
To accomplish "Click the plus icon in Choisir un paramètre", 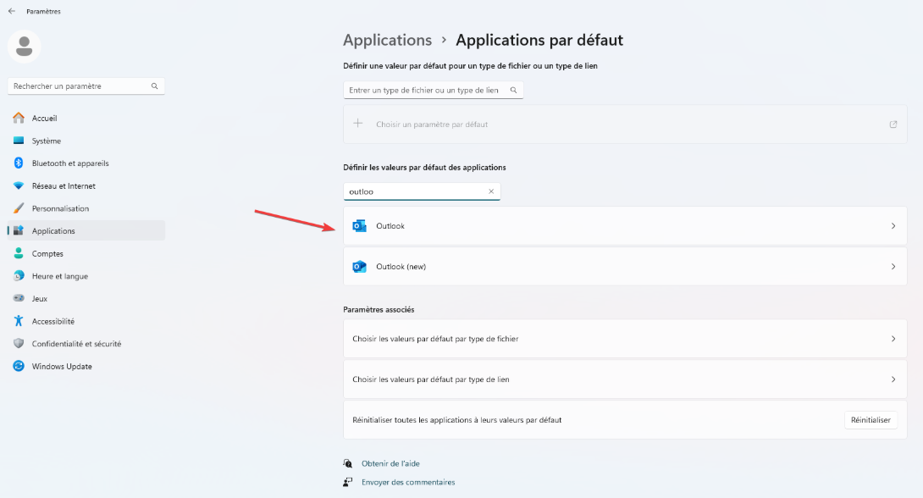I will click(358, 124).
